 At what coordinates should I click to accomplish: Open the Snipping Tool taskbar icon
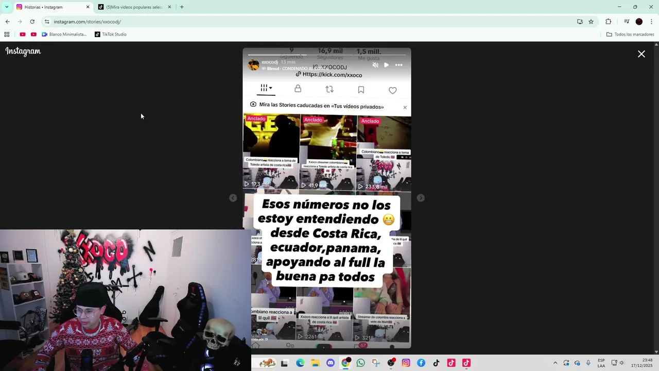coord(376,363)
